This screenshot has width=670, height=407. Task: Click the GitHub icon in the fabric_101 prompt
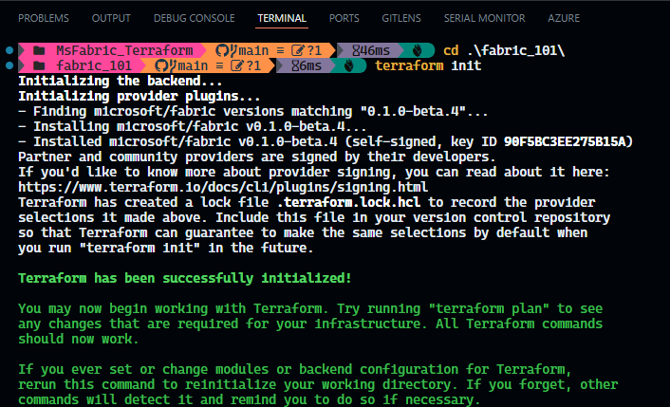coord(161,65)
